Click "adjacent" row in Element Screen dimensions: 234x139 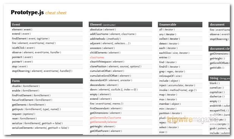(120, 43)
